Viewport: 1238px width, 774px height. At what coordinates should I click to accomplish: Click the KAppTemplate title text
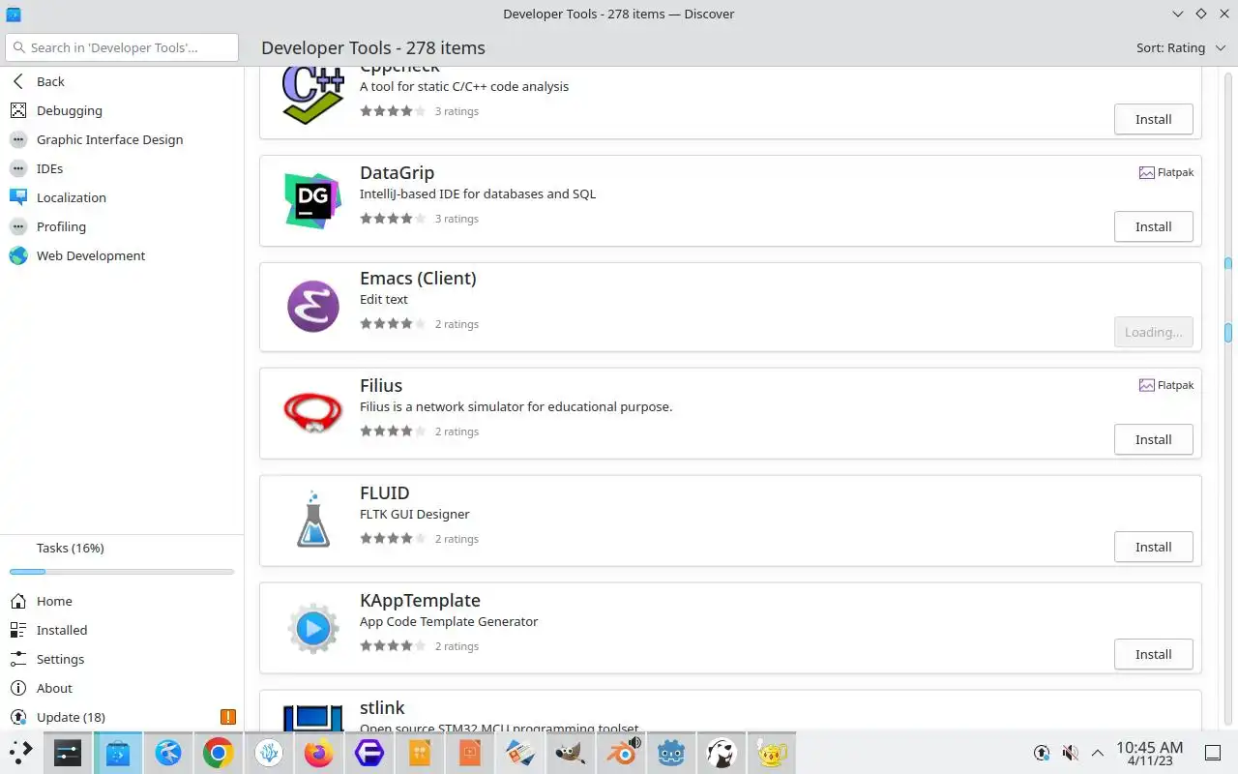pos(420,600)
